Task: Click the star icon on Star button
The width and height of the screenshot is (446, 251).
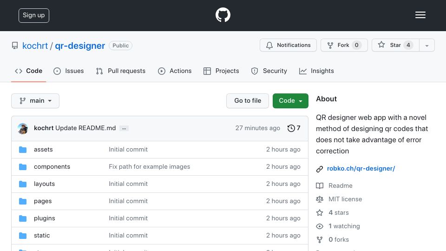Action: click(381, 45)
